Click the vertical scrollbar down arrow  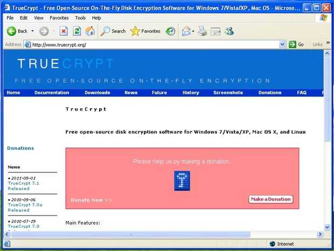(x=327, y=227)
